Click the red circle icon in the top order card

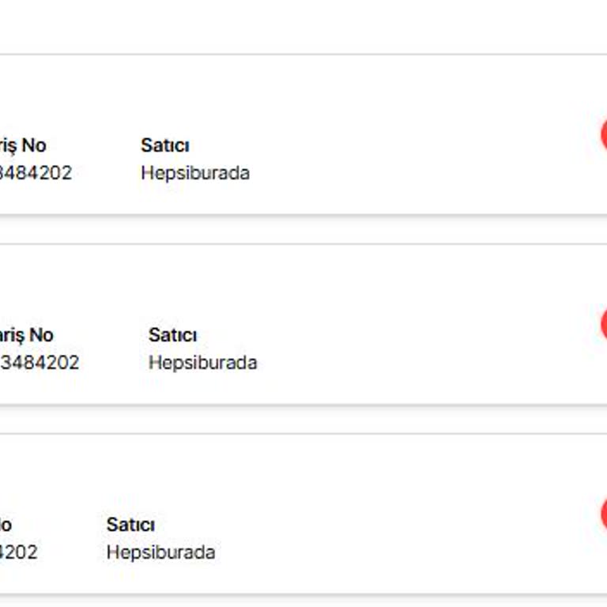[x=603, y=135]
